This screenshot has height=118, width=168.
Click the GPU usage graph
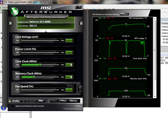(x=123, y=48)
